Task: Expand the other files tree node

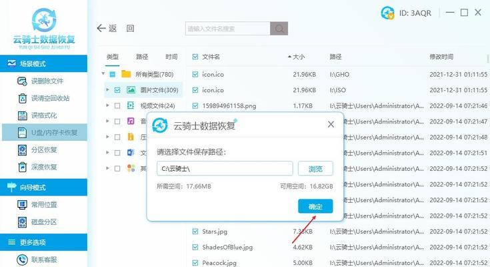Action: (107, 168)
